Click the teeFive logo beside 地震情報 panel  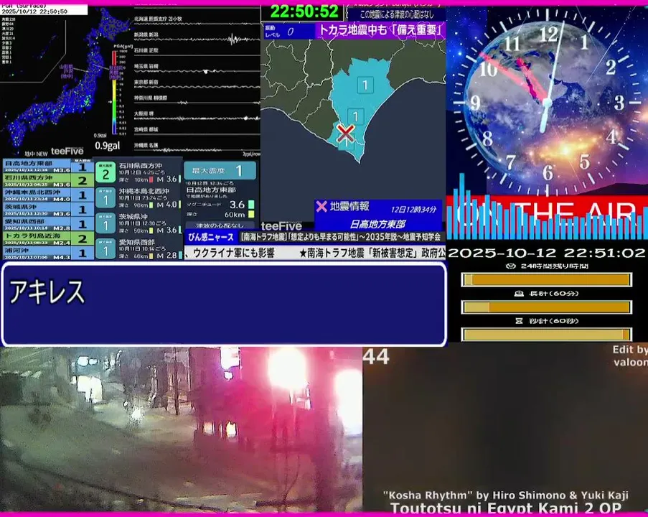[281, 225]
